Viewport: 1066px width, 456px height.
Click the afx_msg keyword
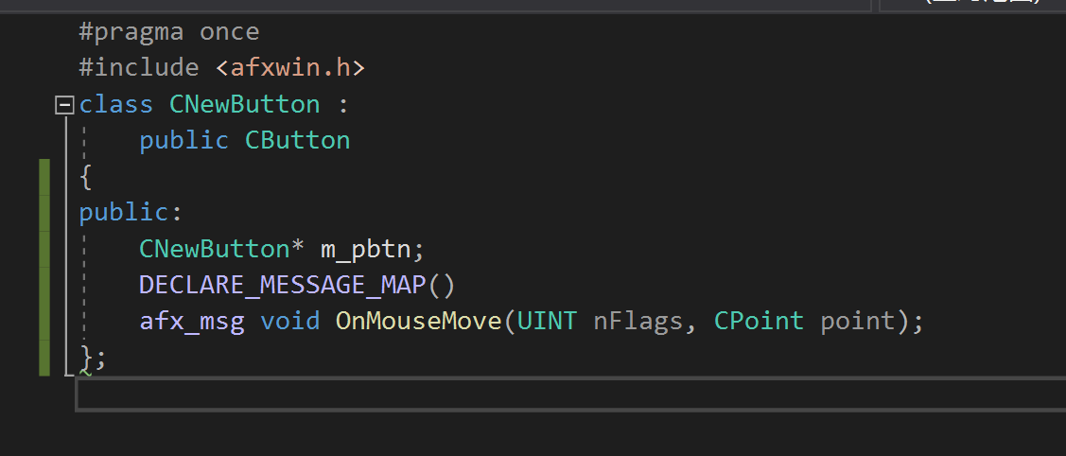click(x=192, y=322)
